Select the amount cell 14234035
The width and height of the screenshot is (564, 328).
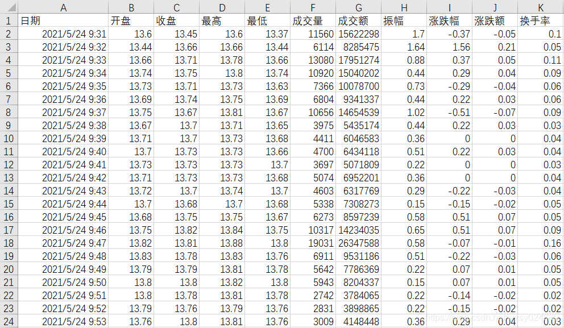click(x=359, y=230)
